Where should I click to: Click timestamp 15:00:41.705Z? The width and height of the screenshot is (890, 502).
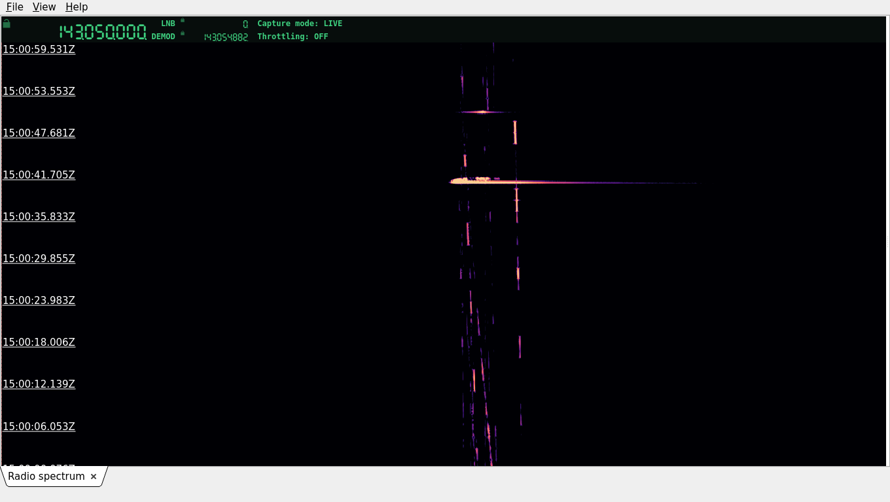(39, 175)
